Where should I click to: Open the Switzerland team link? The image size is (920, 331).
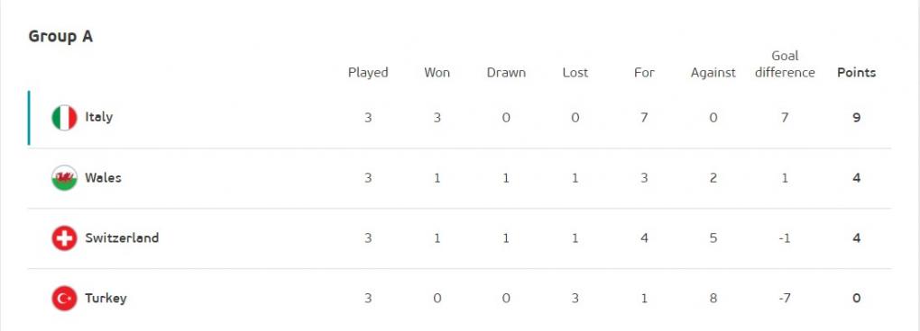(122, 238)
